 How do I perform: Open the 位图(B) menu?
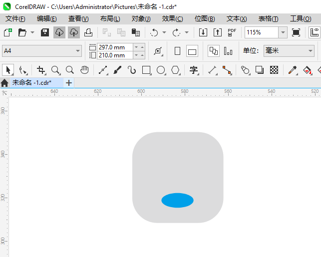click(205, 19)
